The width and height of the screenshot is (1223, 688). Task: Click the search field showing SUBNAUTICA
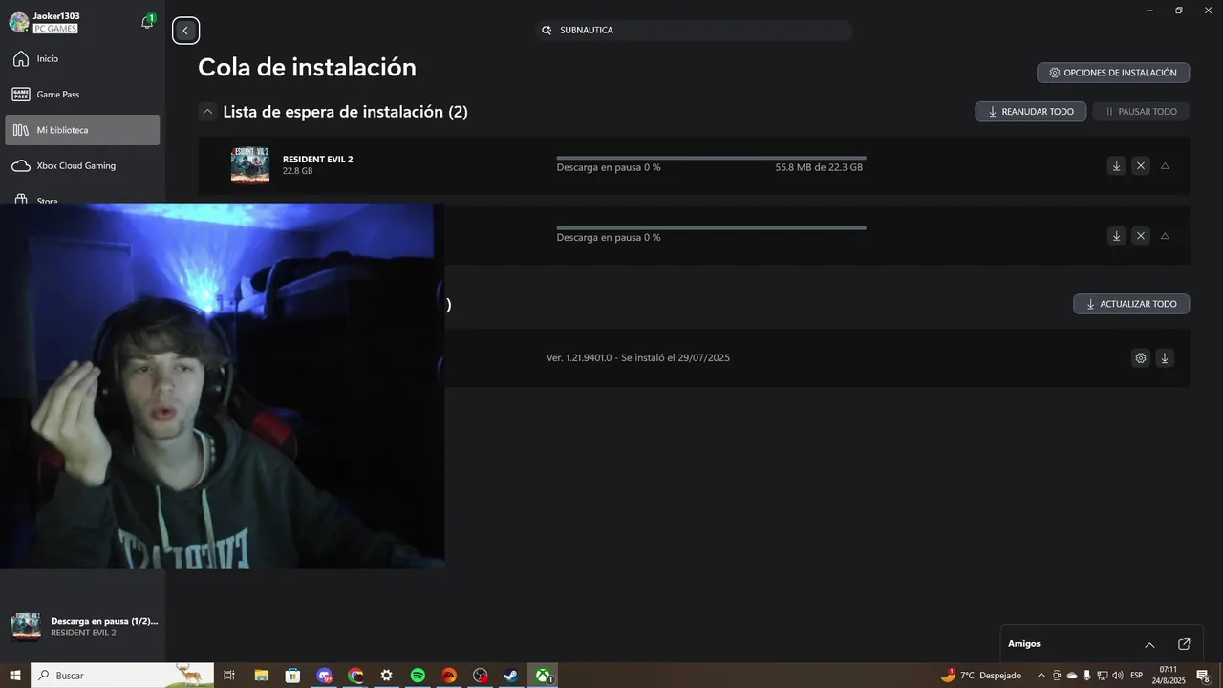pos(695,31)
